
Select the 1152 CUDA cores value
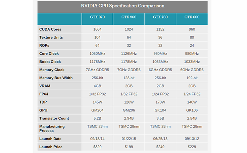pos(160,29)
